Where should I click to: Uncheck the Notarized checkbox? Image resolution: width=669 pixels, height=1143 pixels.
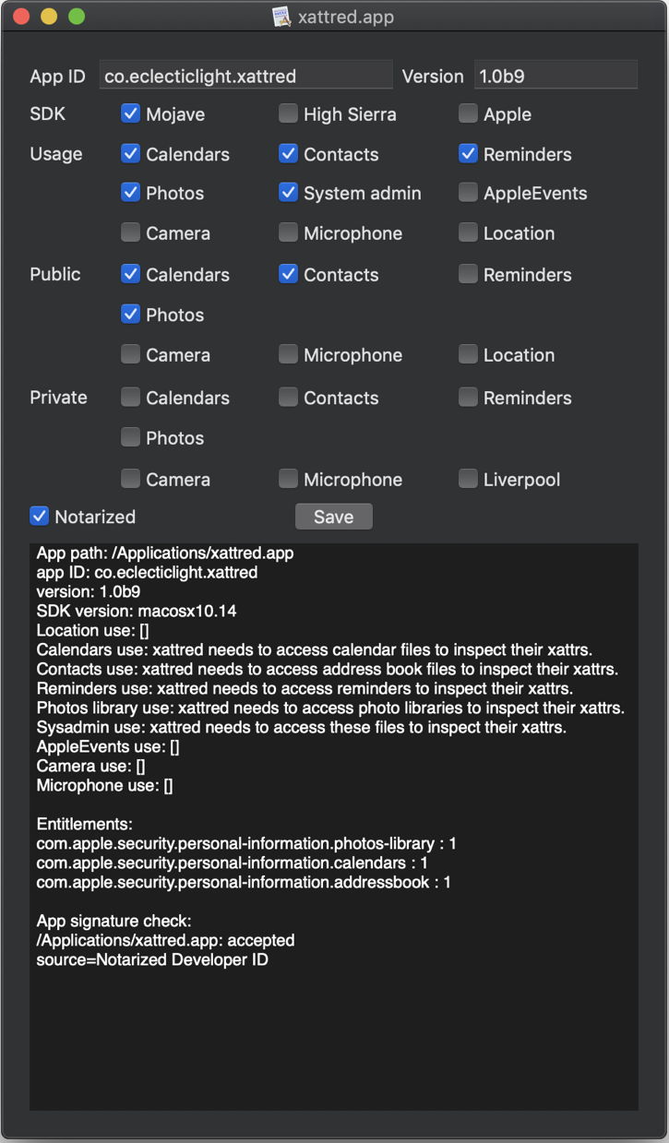(x=40, y=517)
